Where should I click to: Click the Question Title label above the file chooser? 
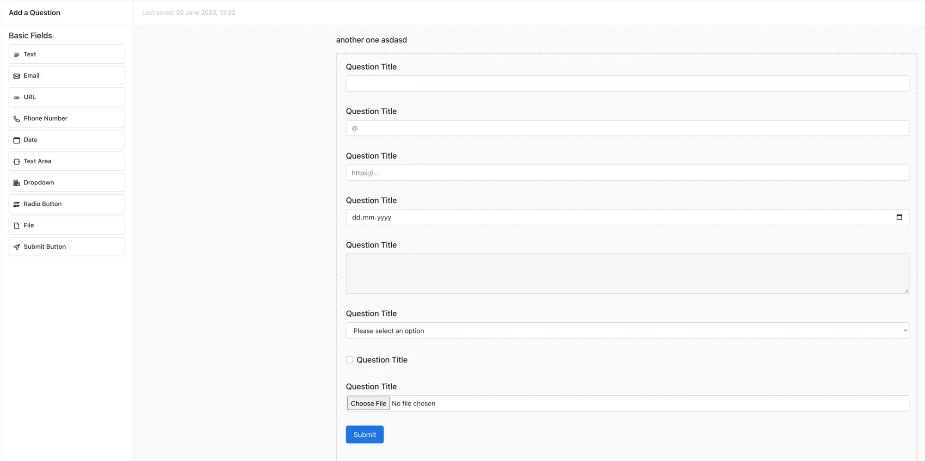pyautogui.click(x=371, y=387)
